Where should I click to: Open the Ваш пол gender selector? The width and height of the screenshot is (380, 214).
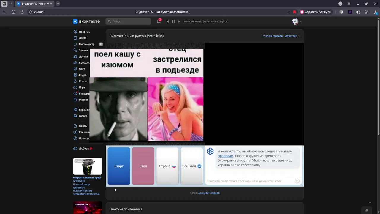tap(192, 166)
